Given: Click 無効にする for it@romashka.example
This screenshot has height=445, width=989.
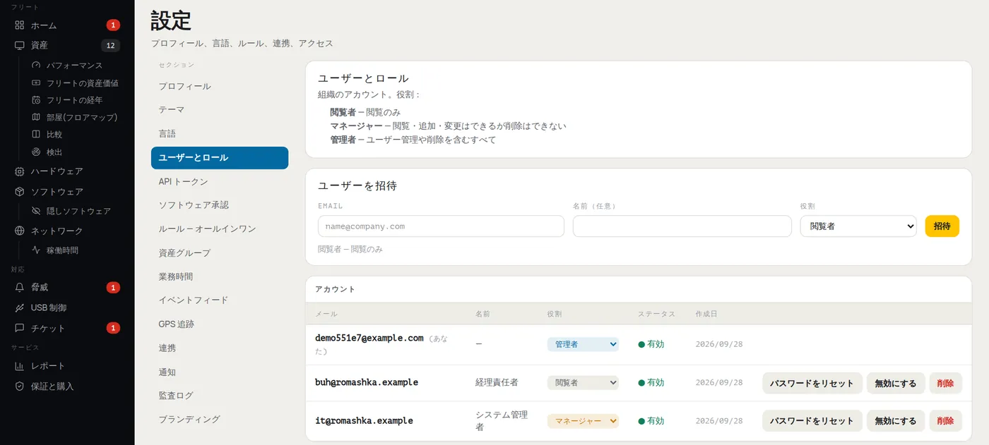Looking at the screenshot, I should [x=896, y=421].
